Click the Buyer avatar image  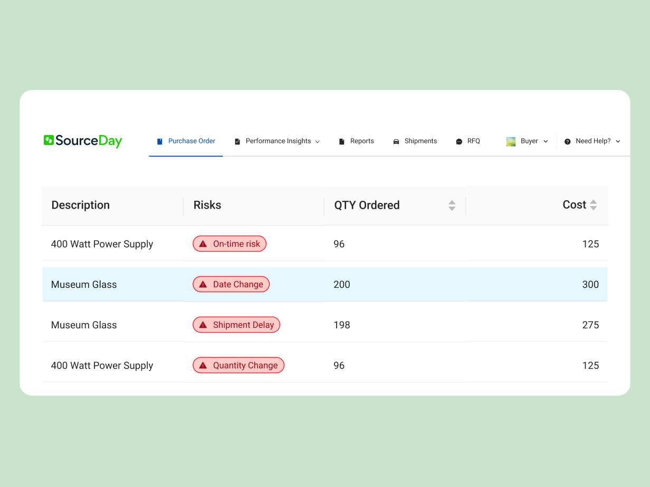click(x=511, y=141)
